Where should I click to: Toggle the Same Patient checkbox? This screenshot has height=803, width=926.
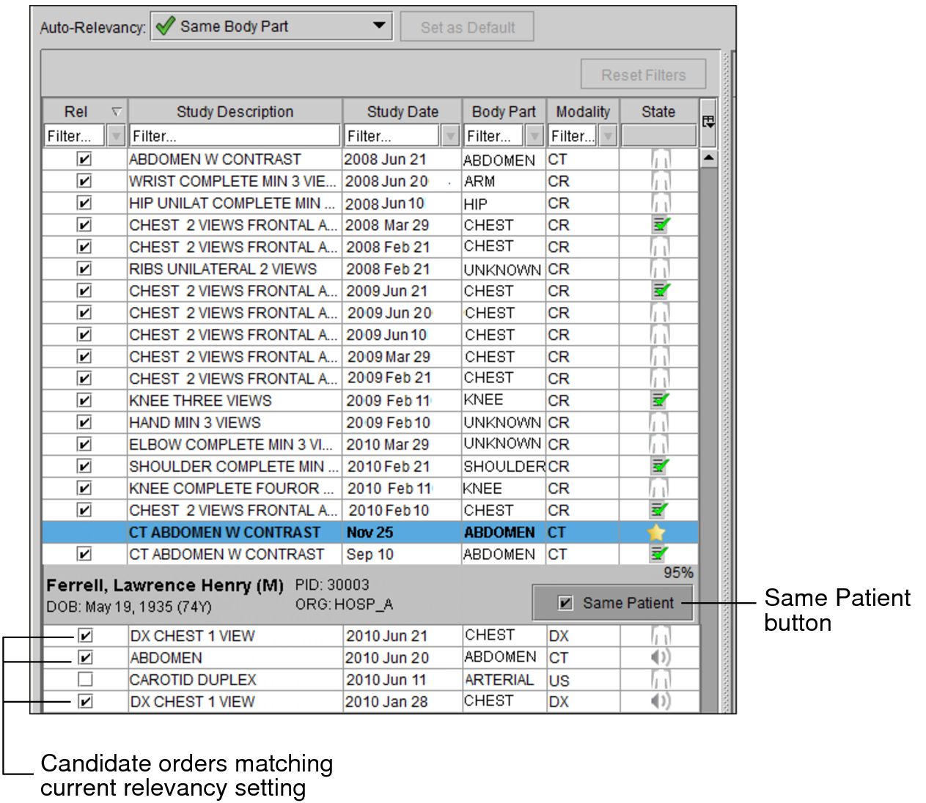[565, 603]
